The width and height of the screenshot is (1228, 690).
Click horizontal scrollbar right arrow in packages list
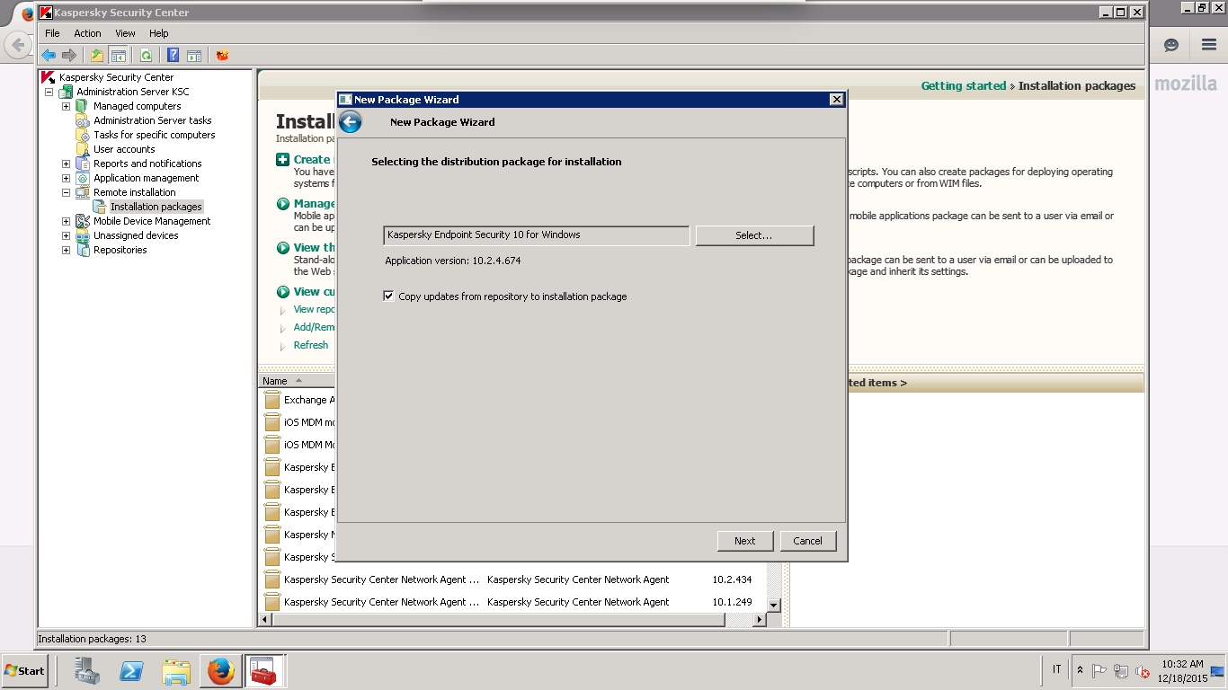tap(760, 620)
